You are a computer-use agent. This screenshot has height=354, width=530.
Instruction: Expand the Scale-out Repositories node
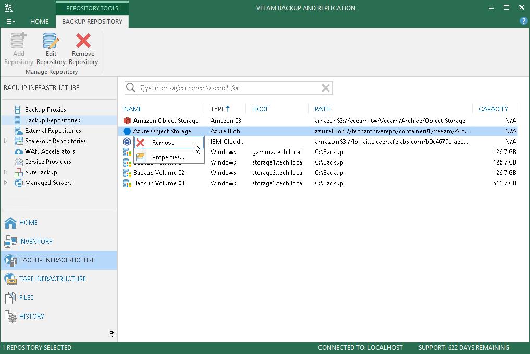(5, 141)
